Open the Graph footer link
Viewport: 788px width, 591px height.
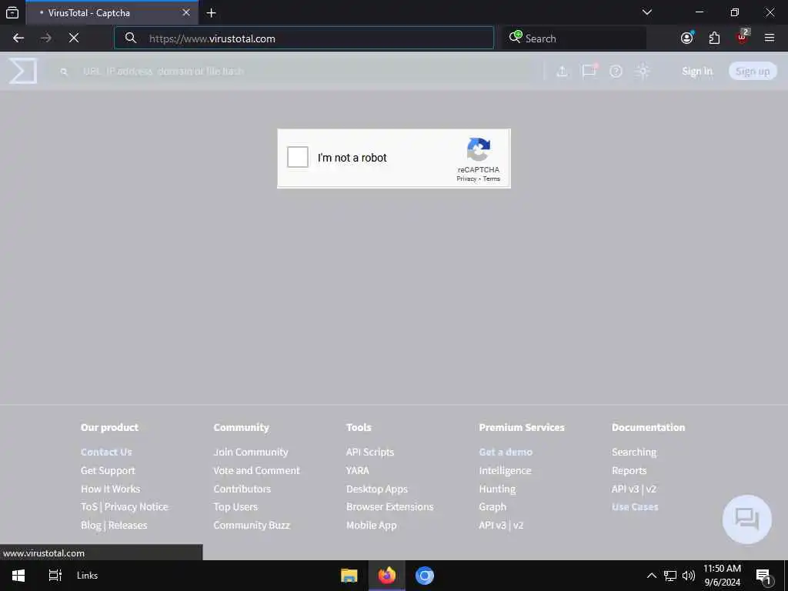[492, 506]
